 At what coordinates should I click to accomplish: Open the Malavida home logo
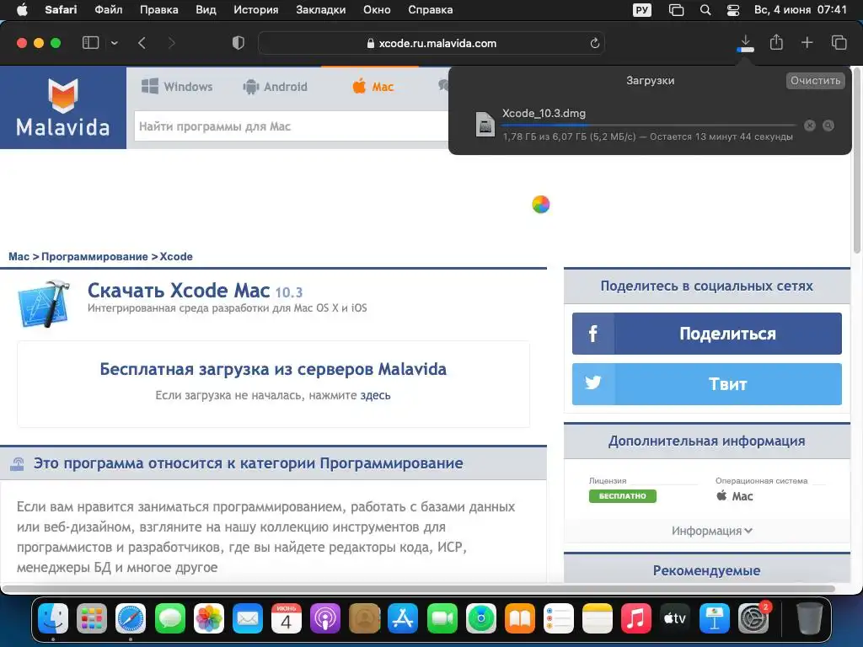[62, 107]
